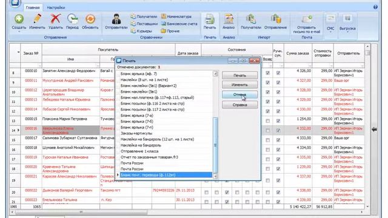Select Бланк ярлыка (7-а) entry
388x218 pixels.
coord(166,116)
